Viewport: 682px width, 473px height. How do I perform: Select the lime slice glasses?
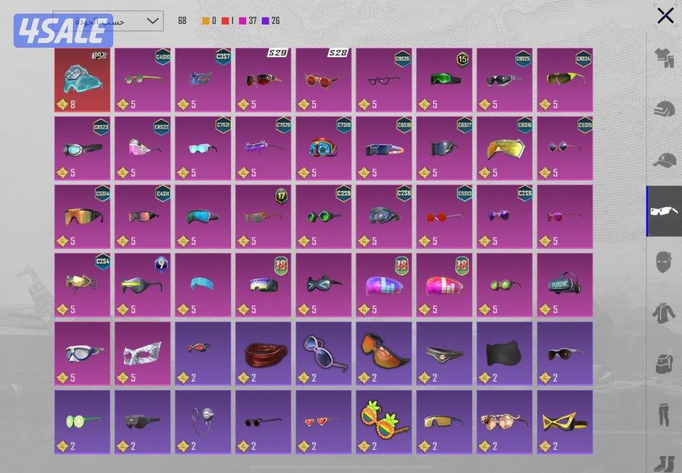pos(82,421)
